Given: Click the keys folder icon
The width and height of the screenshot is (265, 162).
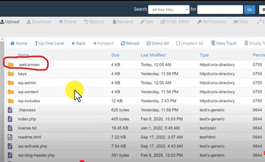Looking at the screenshot, I should [x=11, y=74].
